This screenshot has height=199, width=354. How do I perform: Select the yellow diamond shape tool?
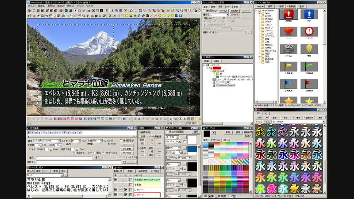tap(168, 16)
